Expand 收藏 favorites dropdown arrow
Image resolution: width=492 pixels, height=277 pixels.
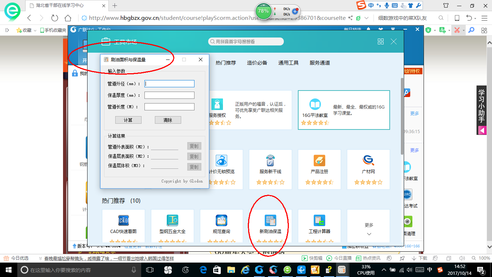click(35, 31)
